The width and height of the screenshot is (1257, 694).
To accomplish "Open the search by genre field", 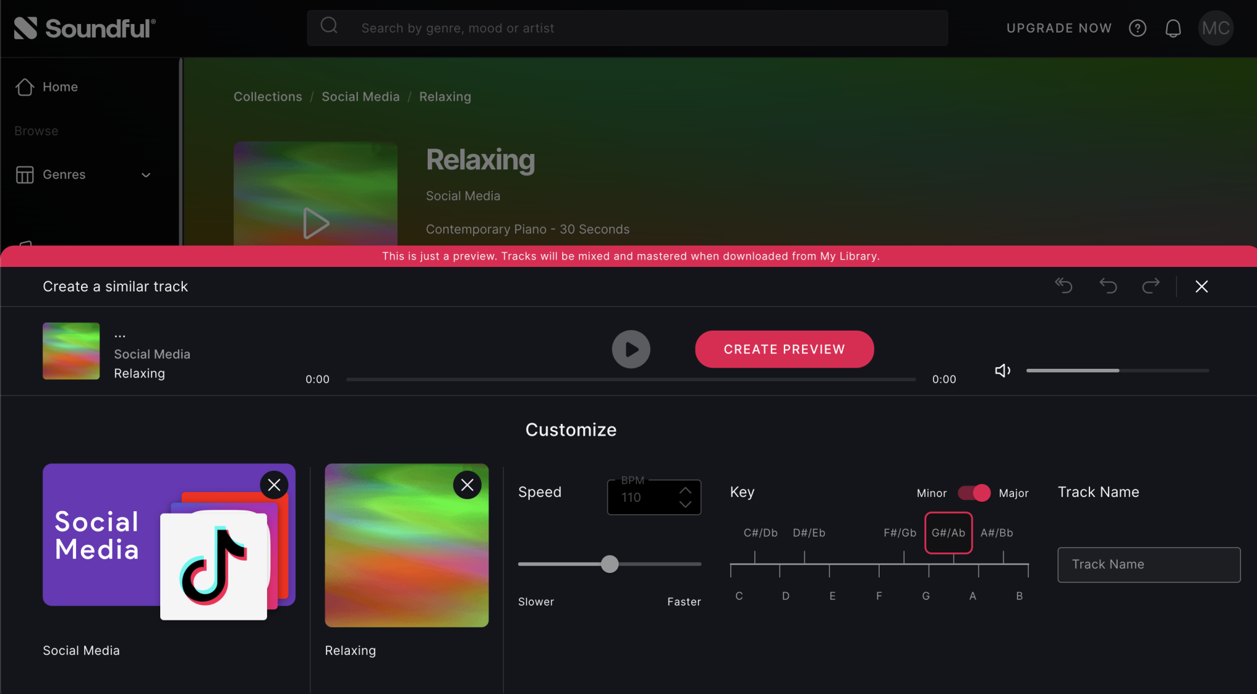I will (626, 28).
